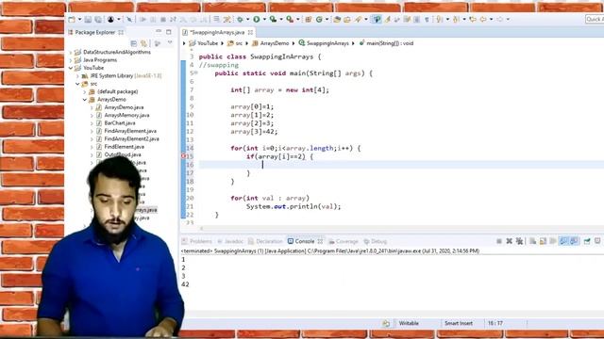Switch to the Debug tab
Screen dimensions: 604x339
[x=376, y=241]
